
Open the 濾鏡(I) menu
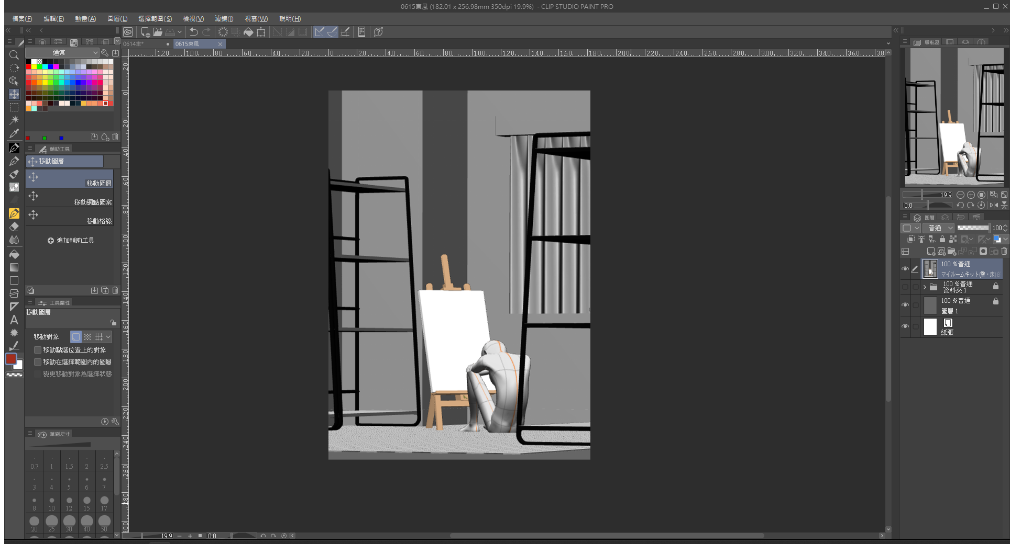[x=224, y=19]
